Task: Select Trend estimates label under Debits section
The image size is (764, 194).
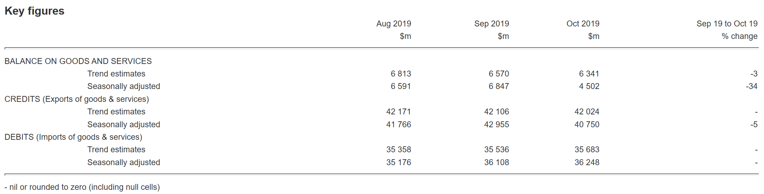Action: tap(116, 149)
